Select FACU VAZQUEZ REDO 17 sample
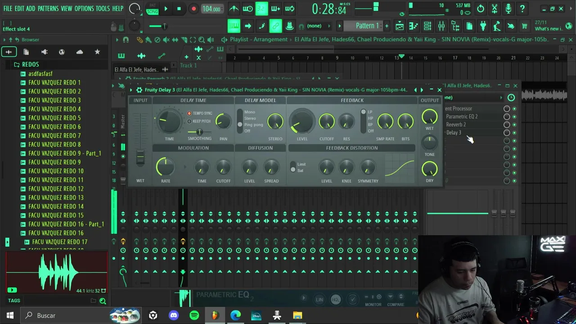The width and height of the screenshot is (576, 324). point(60,242)
